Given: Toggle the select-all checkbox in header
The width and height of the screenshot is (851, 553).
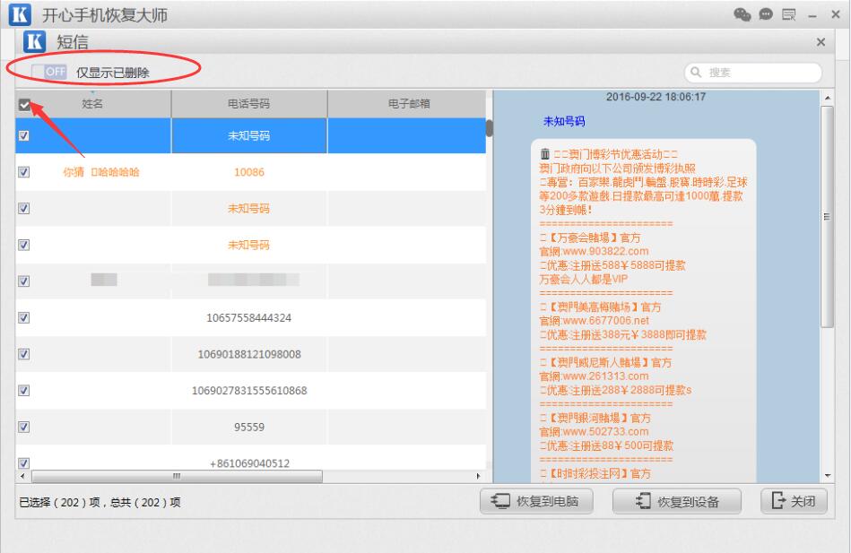Looking at the screenshot, I should click(24, 104).
